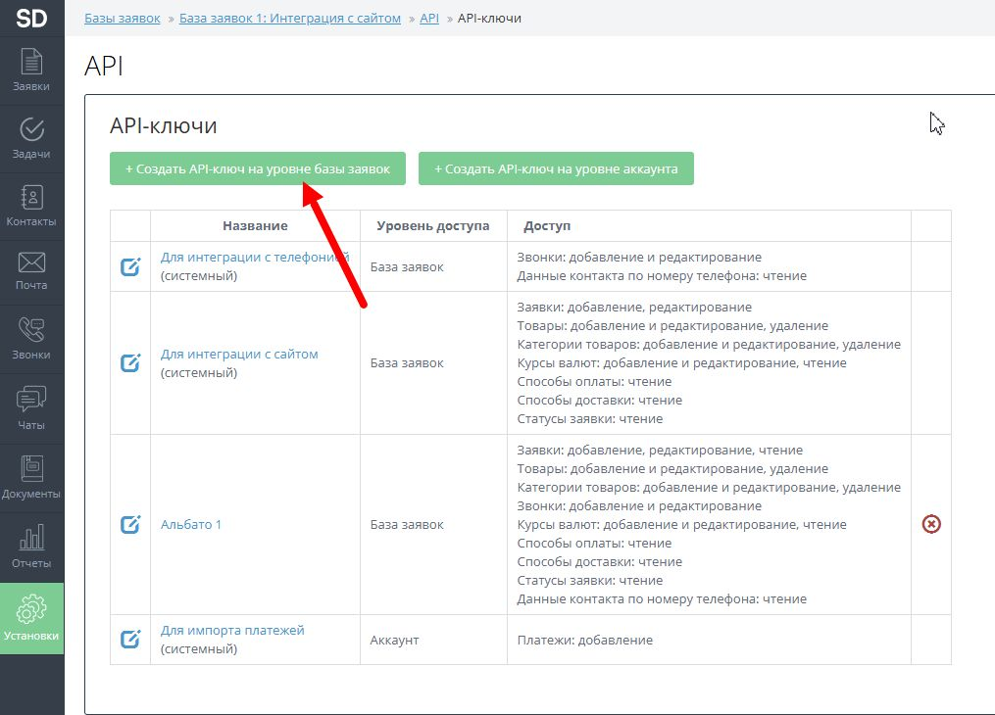Click the SD logo
This screenshot has width=995, height=715.
(31, 18)
